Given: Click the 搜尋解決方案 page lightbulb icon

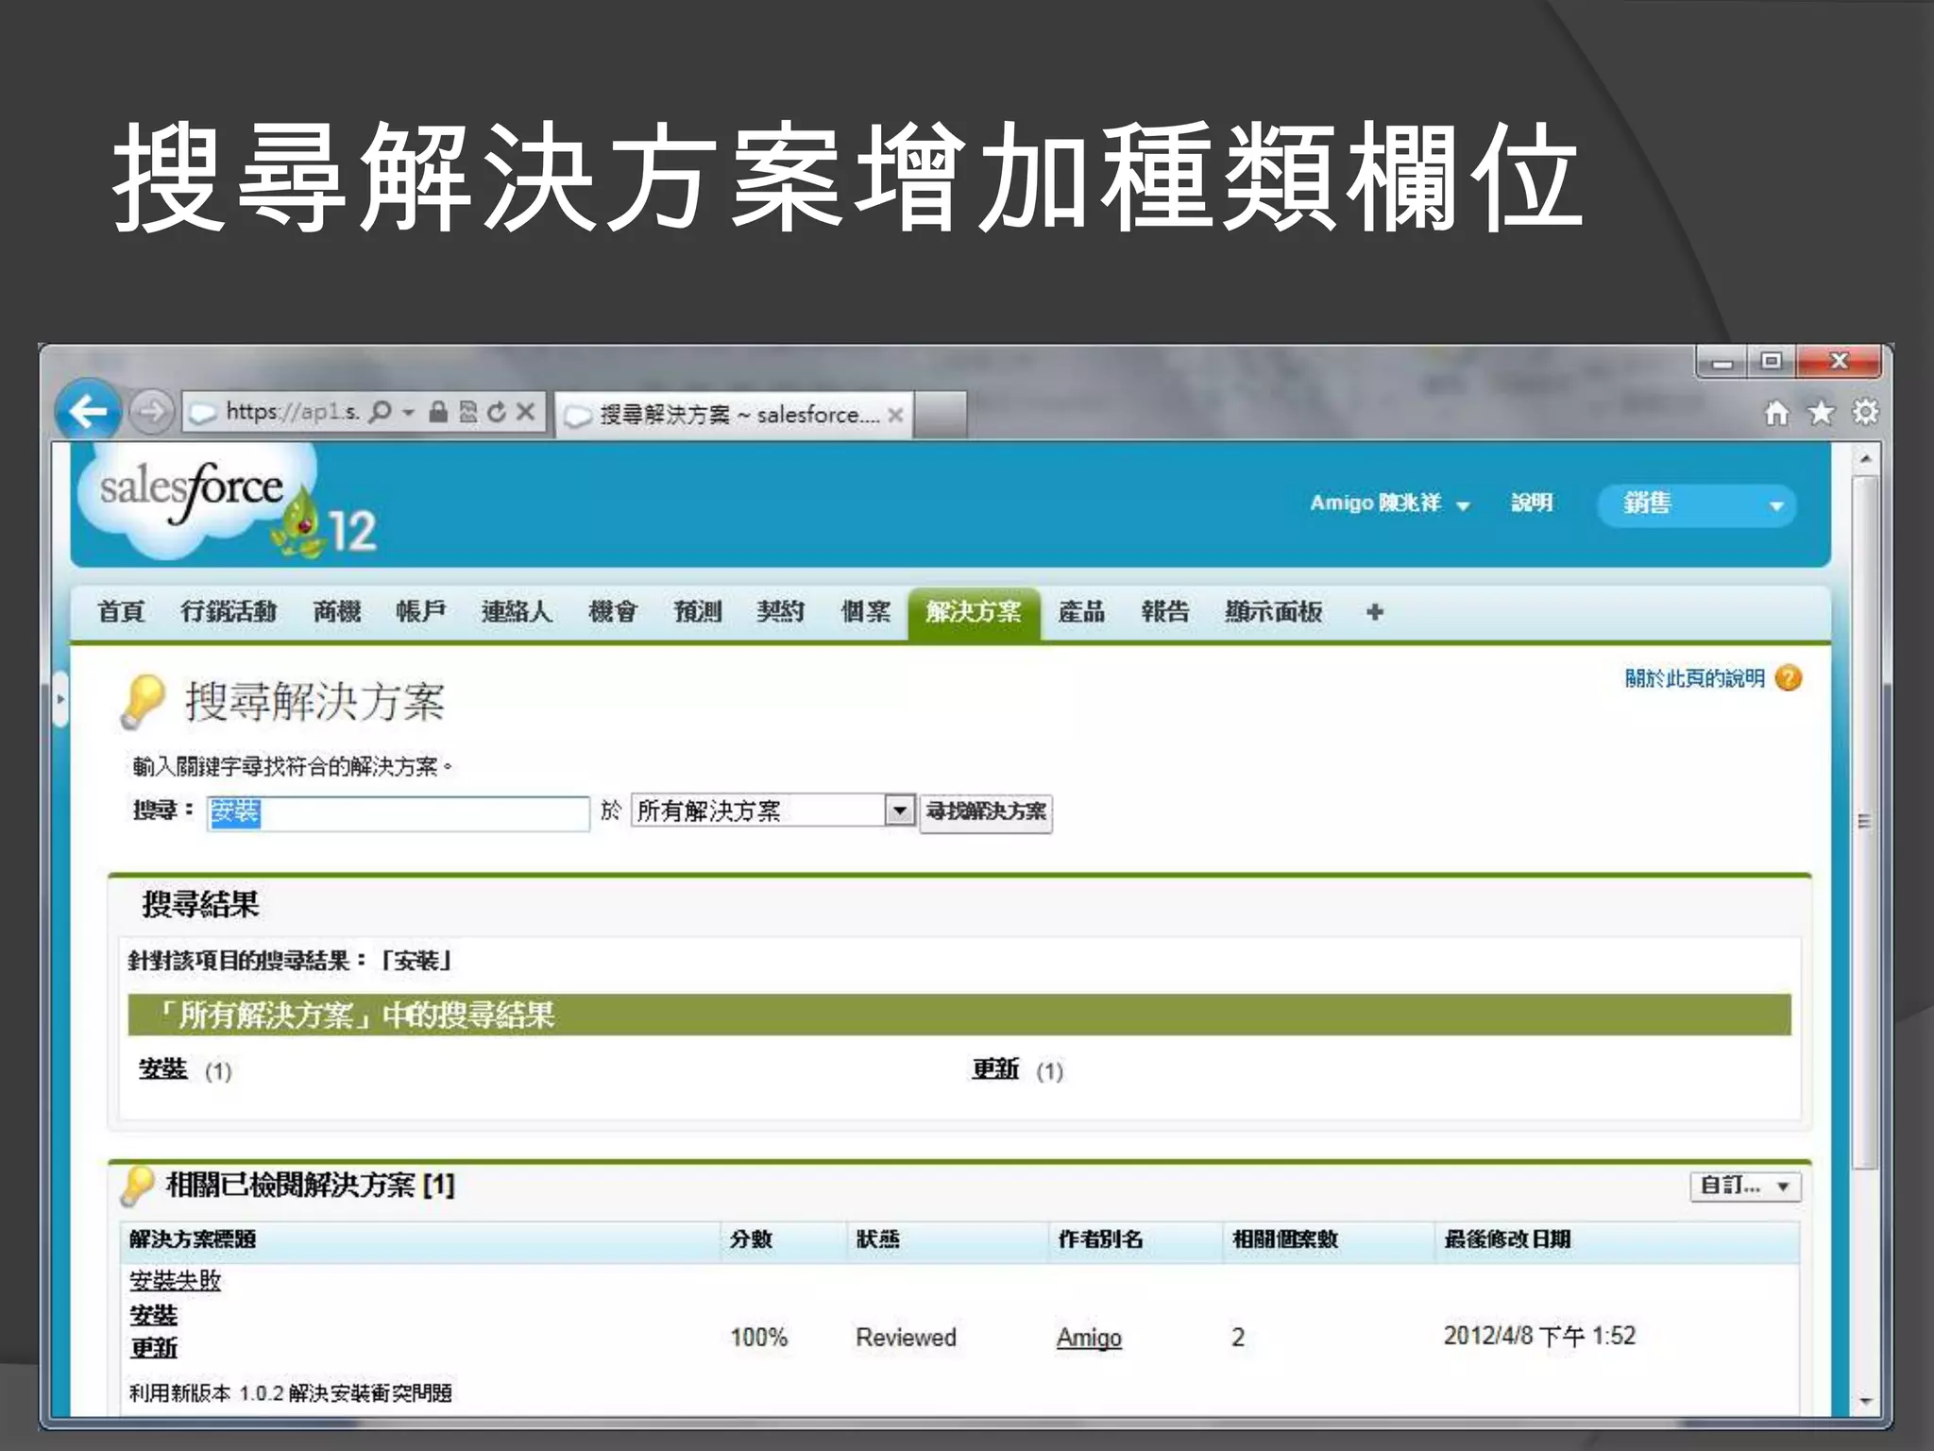Looking at the screenshot, I should (x=144, y=702).
